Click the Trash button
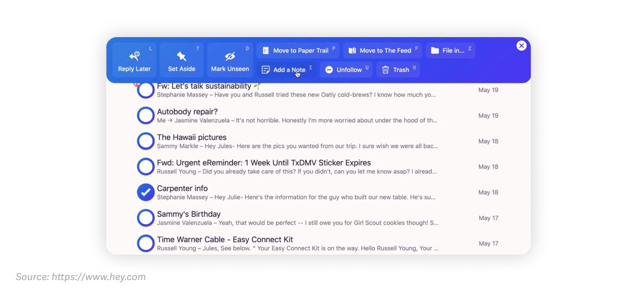 click(x=398, y=69)
